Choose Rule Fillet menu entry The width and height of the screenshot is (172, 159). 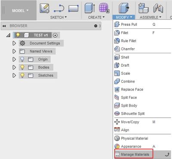143,41
